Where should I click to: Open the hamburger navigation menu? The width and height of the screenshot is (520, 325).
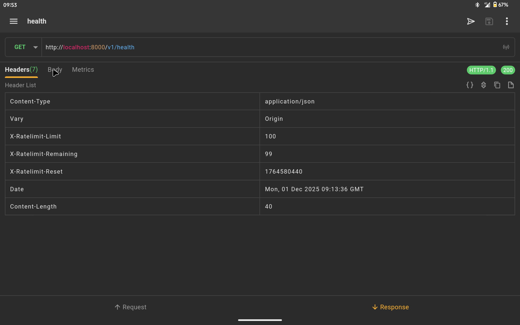tap(14, 21)
